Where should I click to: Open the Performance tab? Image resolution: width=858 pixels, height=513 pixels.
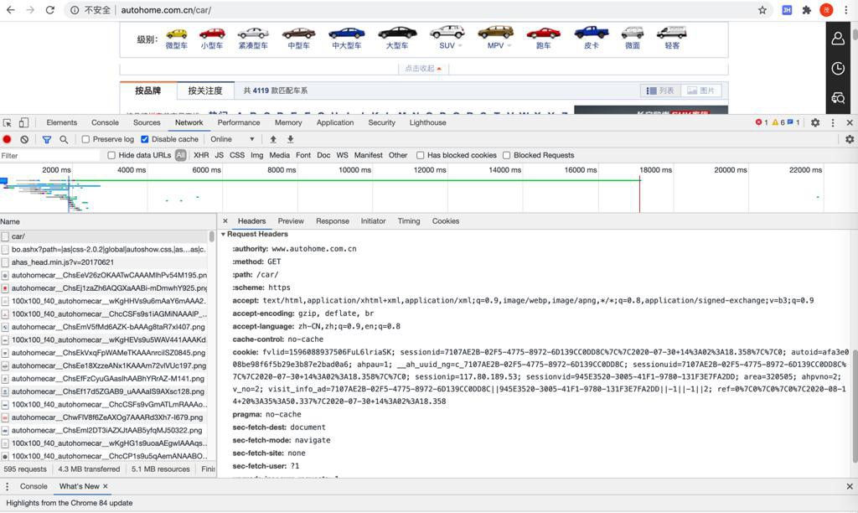[239, 122]
